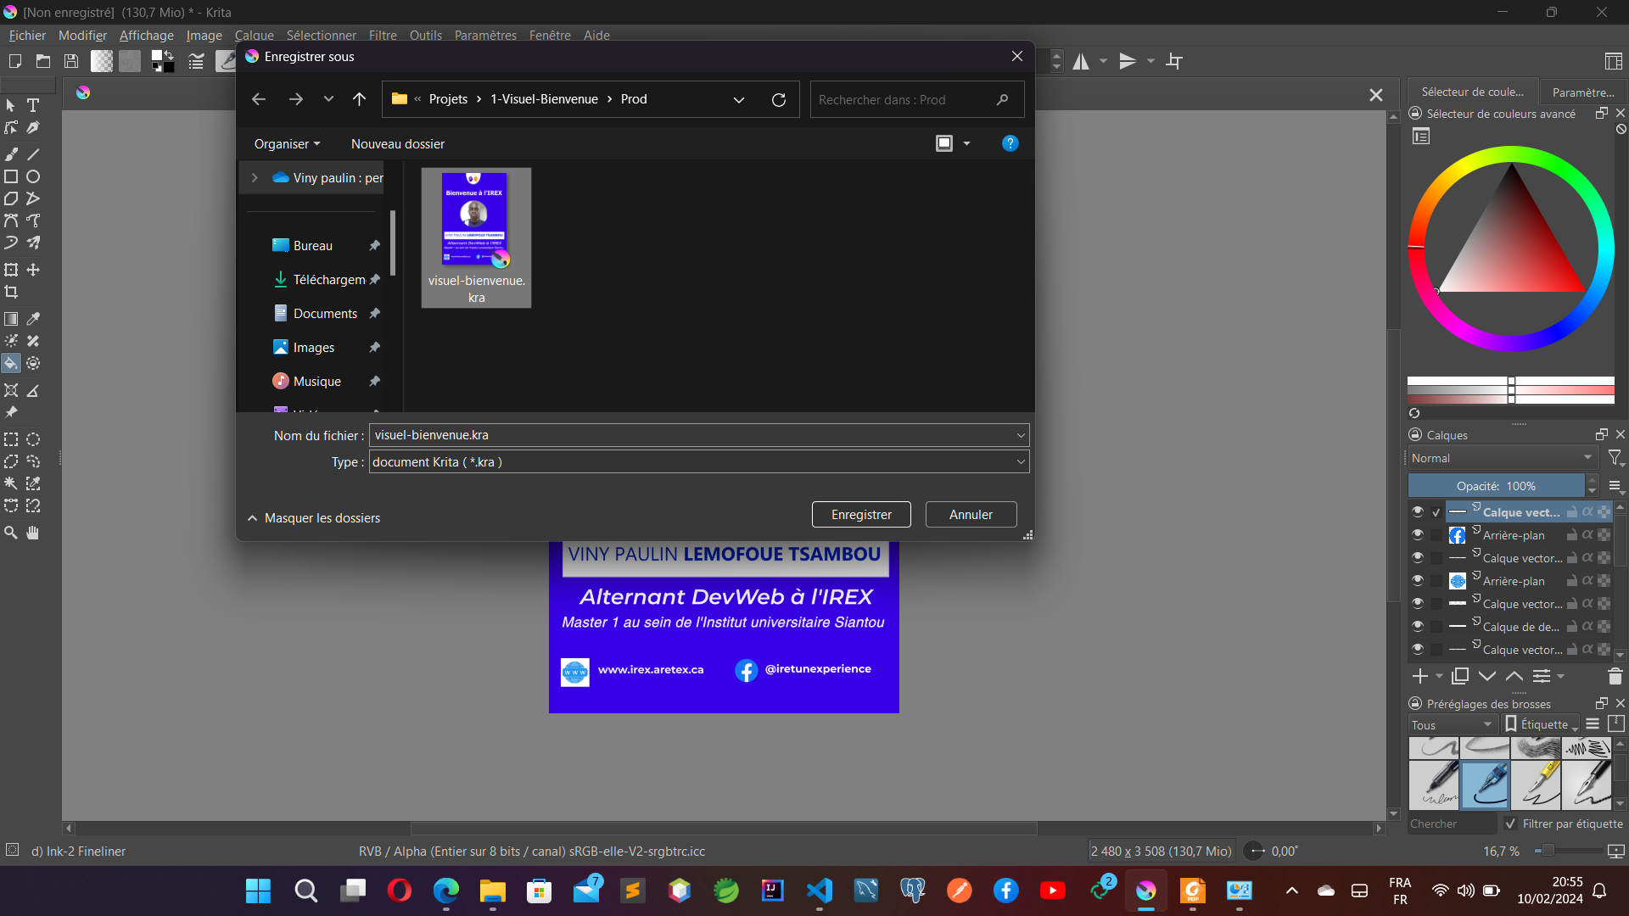Click Projets in the breadcrumb path
This screenshot has height=916, width=1629.
pos(448,99)
